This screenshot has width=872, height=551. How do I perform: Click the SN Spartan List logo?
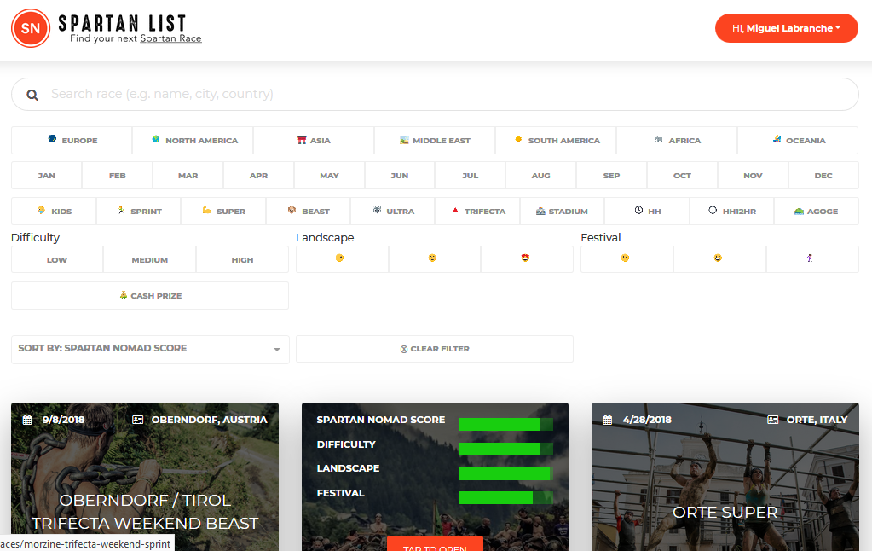point(31,28)
